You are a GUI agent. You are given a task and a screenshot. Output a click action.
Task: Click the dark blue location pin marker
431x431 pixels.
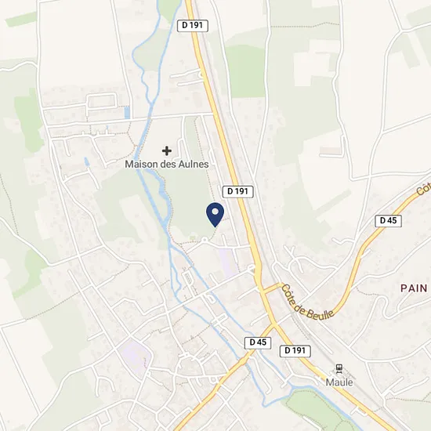pos(215,215)
